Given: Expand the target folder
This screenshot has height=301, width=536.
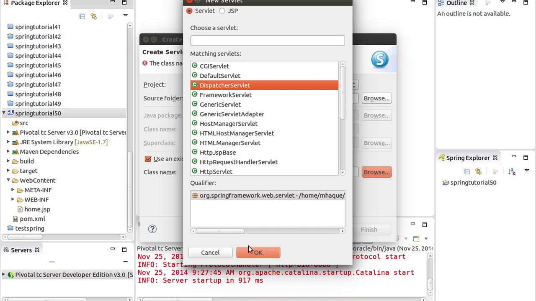Looking at the screenshot, I should (x=8, y=171).
